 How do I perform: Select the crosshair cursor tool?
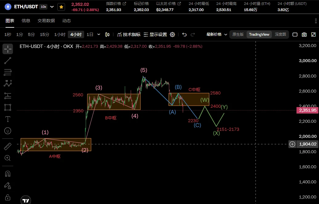coord(8,49)
